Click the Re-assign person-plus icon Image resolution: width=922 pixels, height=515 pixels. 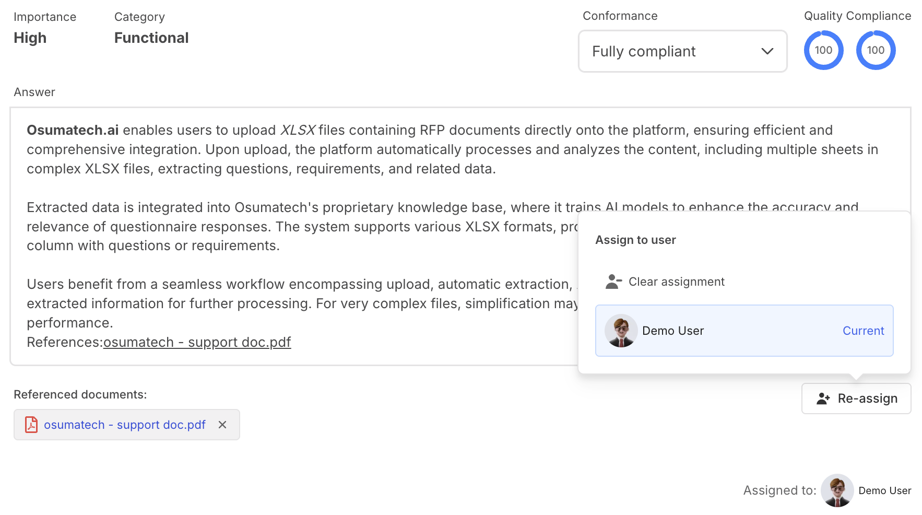[823, 399]
